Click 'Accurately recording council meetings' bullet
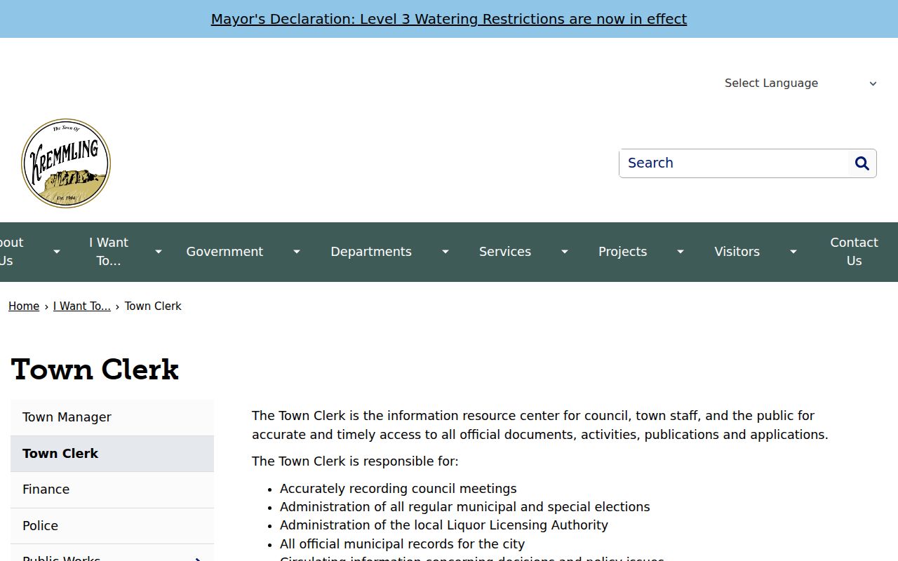Viewport: 898px width, 561px height. 398,489
